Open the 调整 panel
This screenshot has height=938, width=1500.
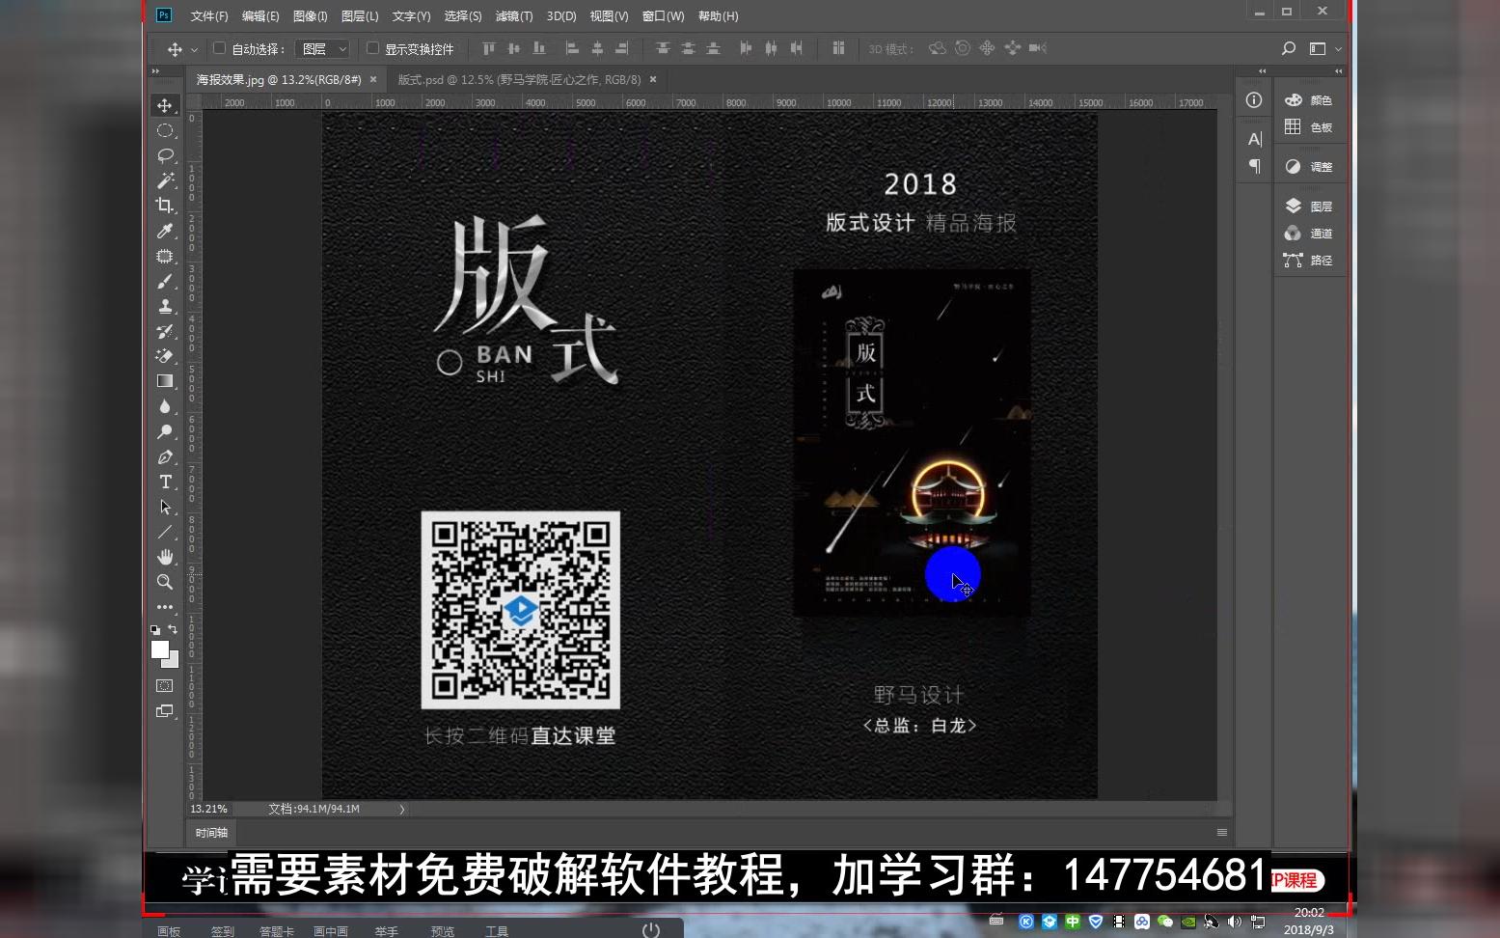pyautogui.click(x=1309, y=167)
